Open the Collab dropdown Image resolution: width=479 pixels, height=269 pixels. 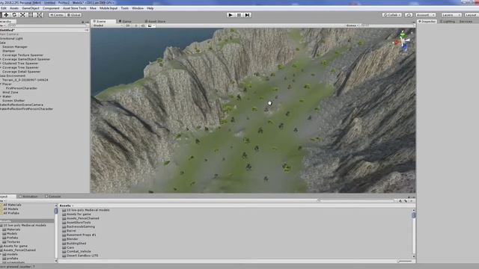coord(392,15)
